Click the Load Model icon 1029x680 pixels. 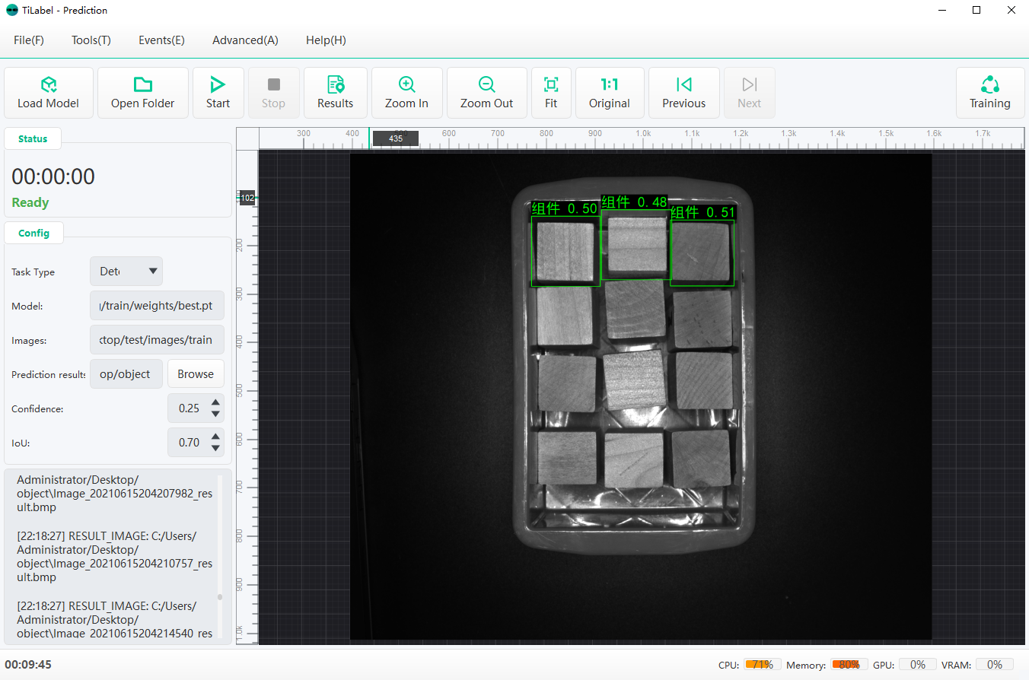point(48,92)
